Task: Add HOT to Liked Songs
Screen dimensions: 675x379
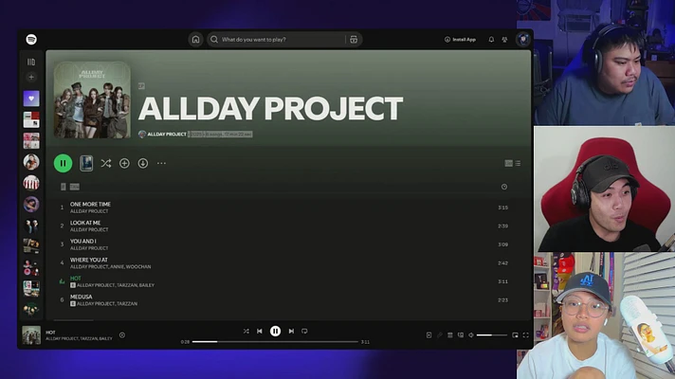Action: 122,335
